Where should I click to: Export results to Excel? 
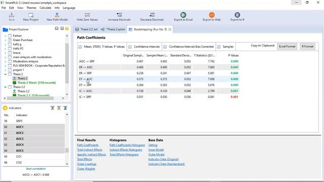pyautogui.click(x=183, y=17)
